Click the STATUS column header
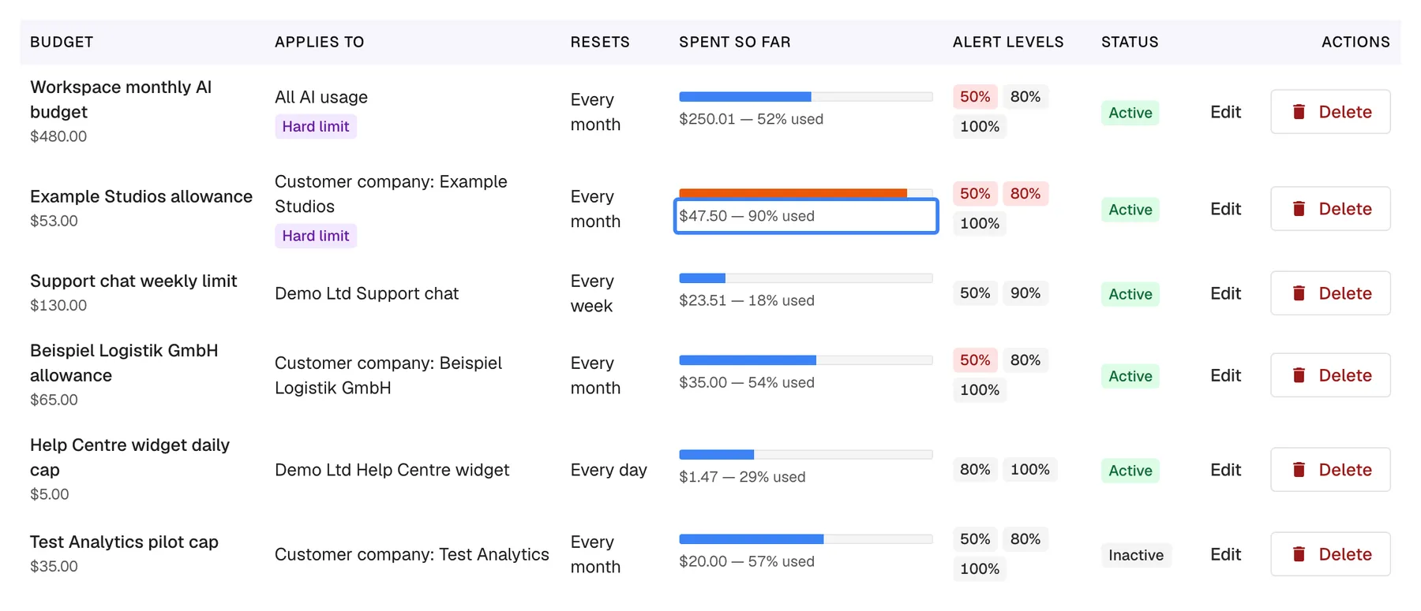 (1130, 42)
